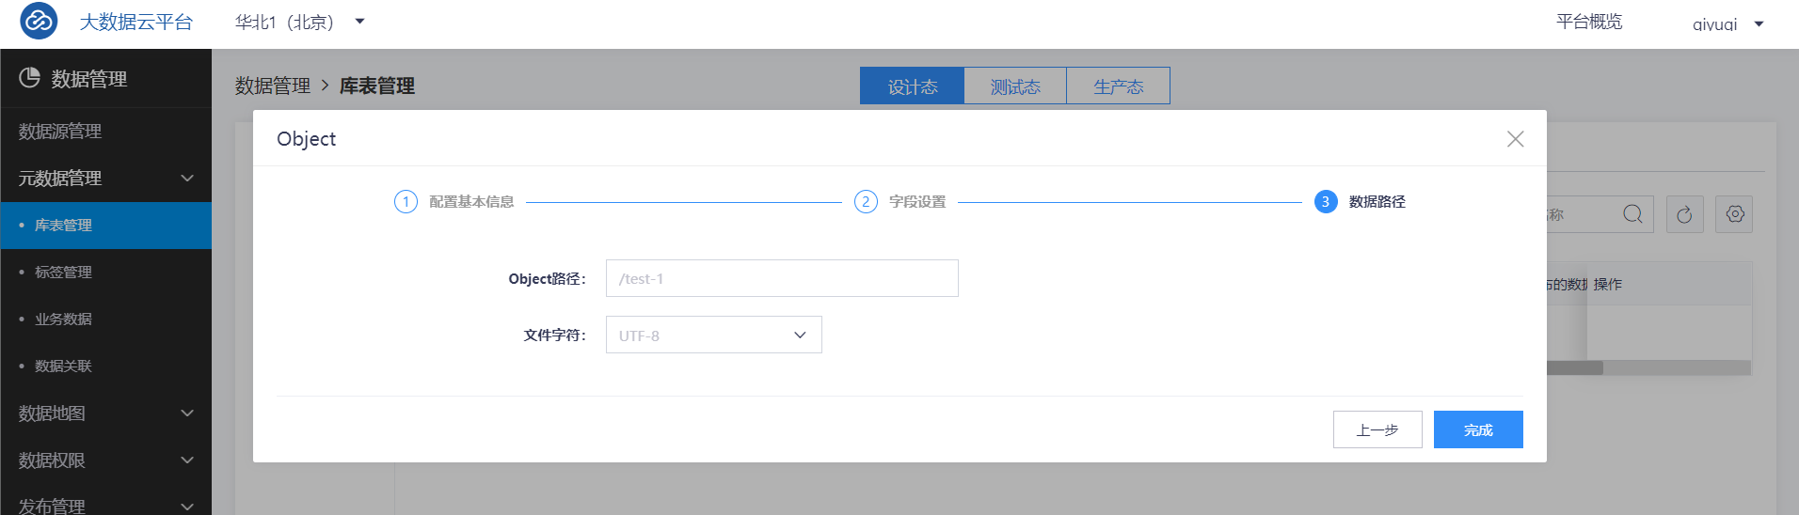Viewport: 1799px width, 515px height.
Task: Click the 上一步 button
Action: click(x=1377, y=429)
